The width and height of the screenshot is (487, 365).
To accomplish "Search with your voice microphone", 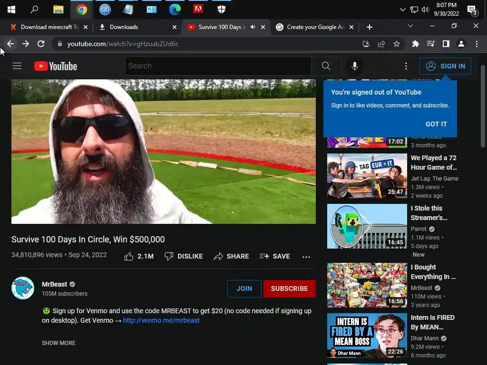I will (354, 66).
